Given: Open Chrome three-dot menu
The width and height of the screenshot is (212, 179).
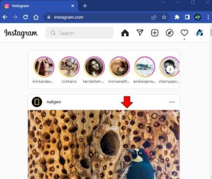Looking at the screenshot, I should (x=208, y=17).
